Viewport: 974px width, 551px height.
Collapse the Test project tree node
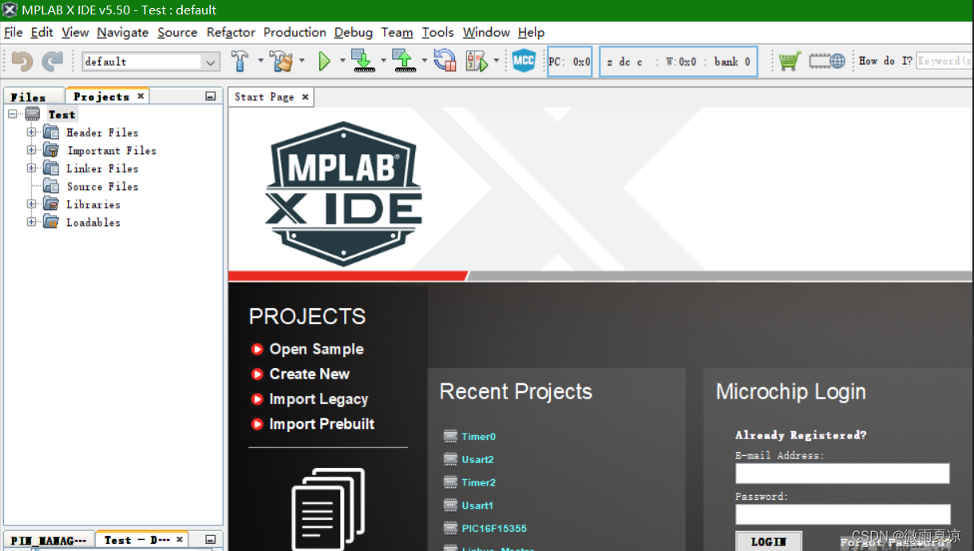[x=13, y=114]
